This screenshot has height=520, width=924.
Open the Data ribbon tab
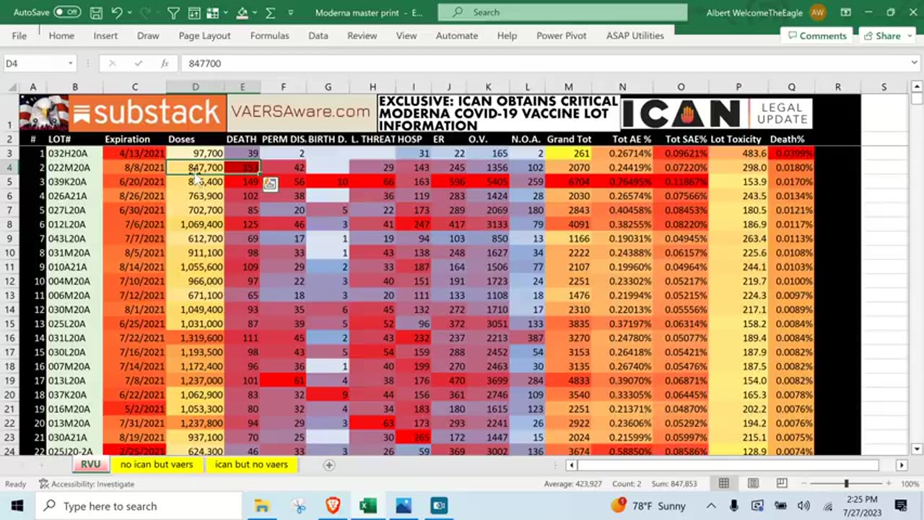[x=318, y=35]
